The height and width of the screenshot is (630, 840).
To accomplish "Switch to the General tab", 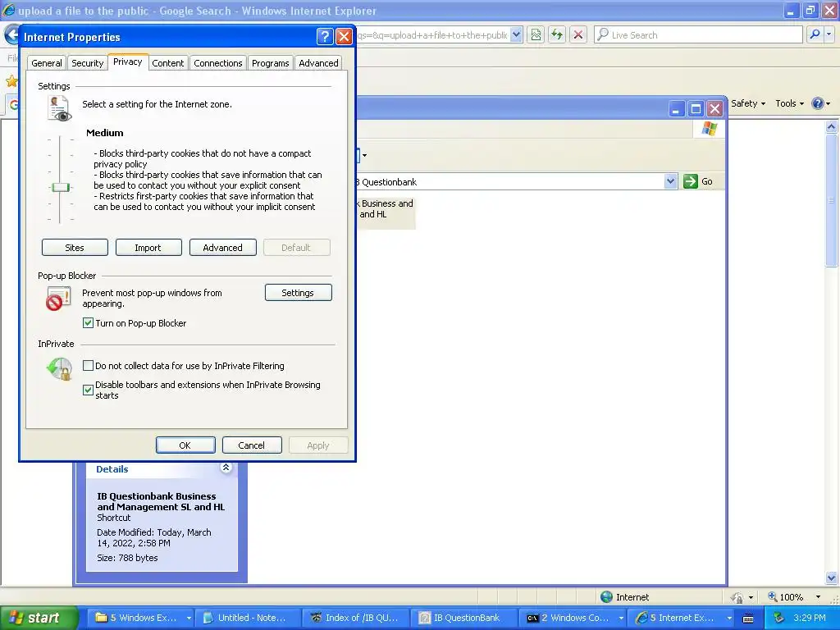I will (x=47, y=63).
